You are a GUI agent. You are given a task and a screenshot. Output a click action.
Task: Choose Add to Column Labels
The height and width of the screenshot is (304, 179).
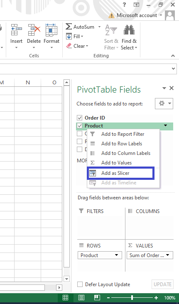click(123, 153)
